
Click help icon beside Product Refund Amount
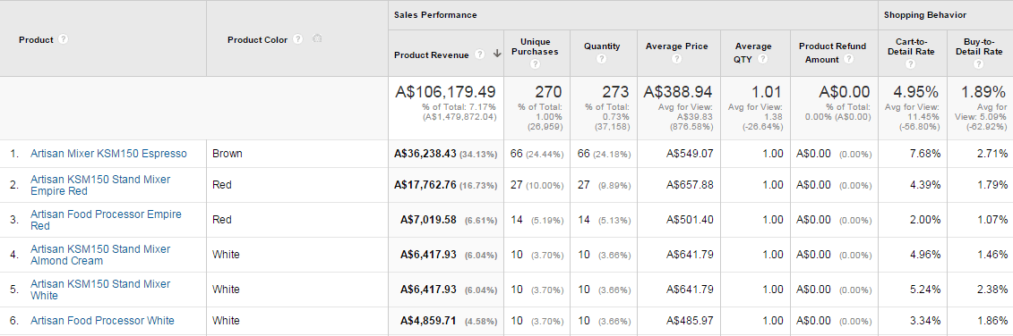point(848,59)
